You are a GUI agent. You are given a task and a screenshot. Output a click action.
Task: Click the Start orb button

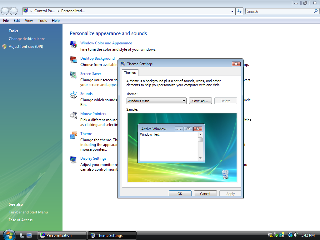(9, 235)
